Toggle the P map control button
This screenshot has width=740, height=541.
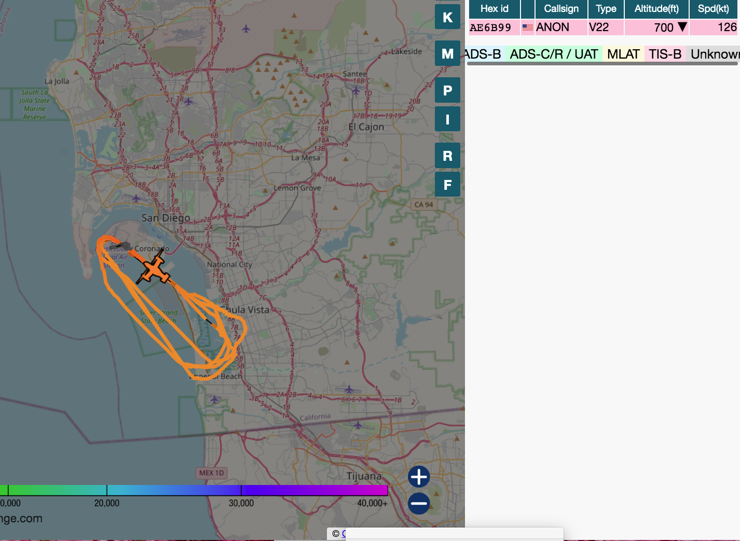point(447,90)
